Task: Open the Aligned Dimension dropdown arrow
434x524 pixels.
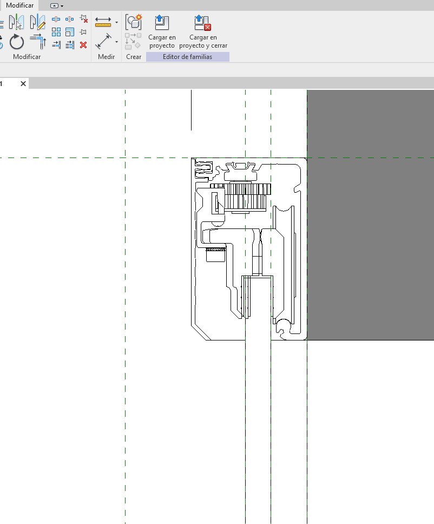Action: pyautogui.click(x=116, y=23)
